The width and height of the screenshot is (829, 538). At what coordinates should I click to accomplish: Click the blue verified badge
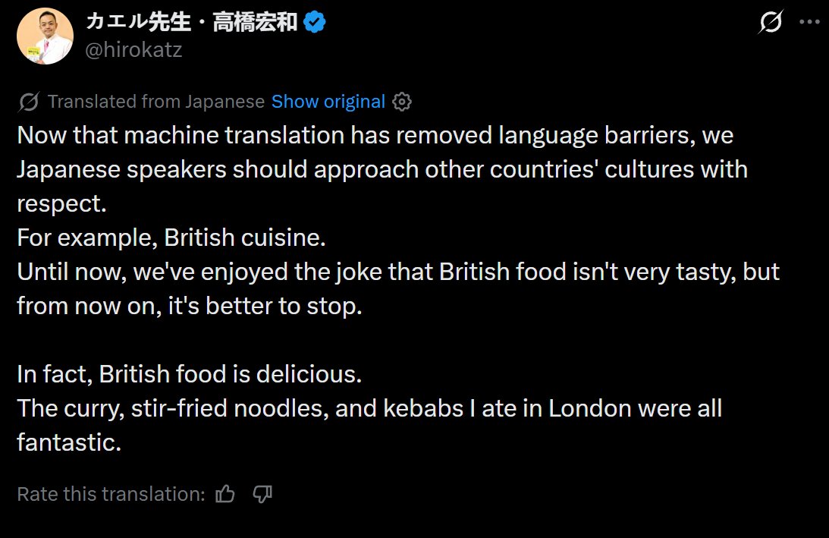(x=314, y=24)
